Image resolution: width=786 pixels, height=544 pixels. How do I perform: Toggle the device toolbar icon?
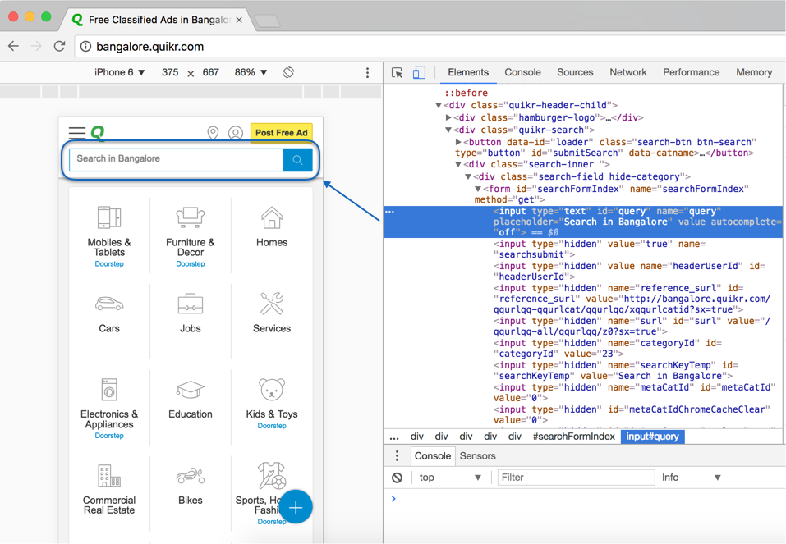pyautogui.click(x=419, y=73)
